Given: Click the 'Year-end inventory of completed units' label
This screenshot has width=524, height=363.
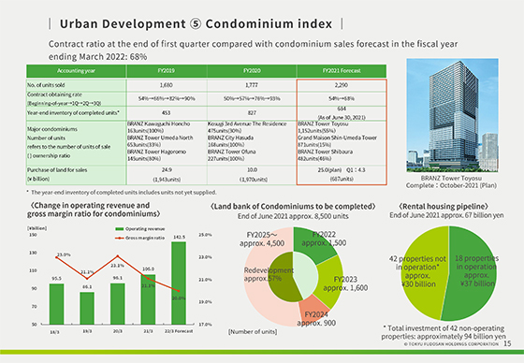Looking at the screenshot, I should point(73,113).
